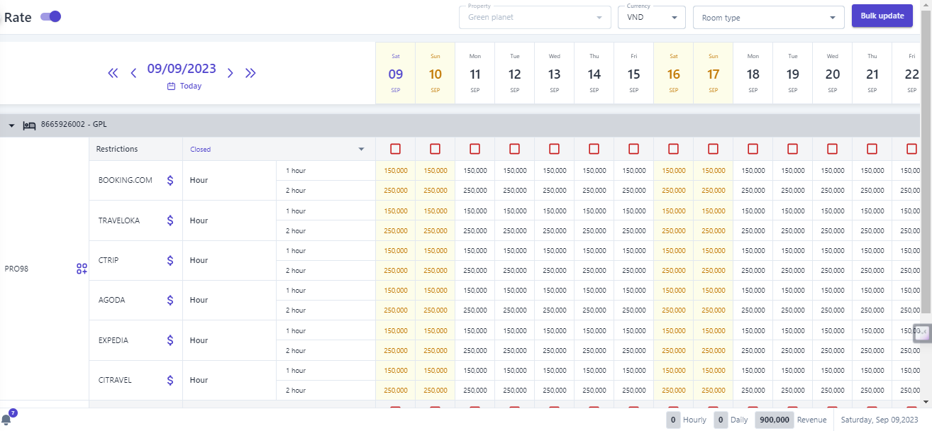
Task: Toggle the Rate switch off
Action: 50,16
